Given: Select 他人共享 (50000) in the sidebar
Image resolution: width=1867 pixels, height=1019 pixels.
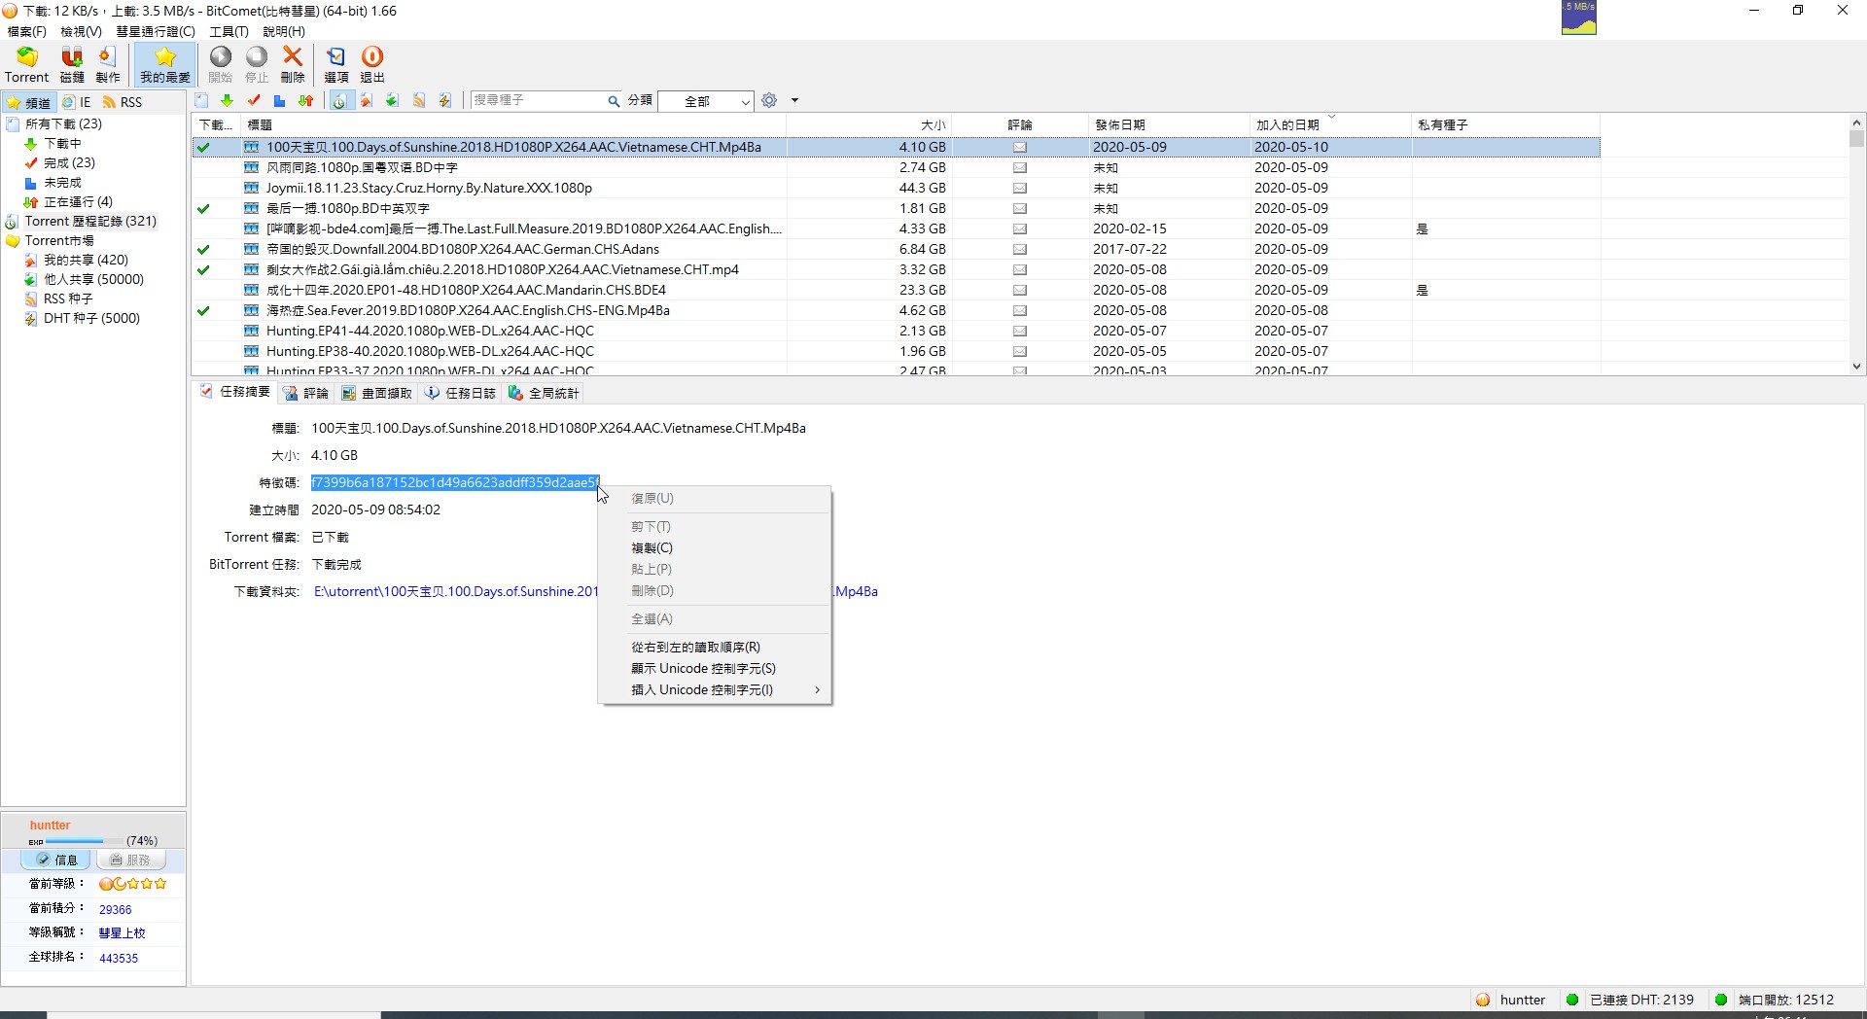Looking at the screenshot, I should pyautogui.click(x=93, y=279).
